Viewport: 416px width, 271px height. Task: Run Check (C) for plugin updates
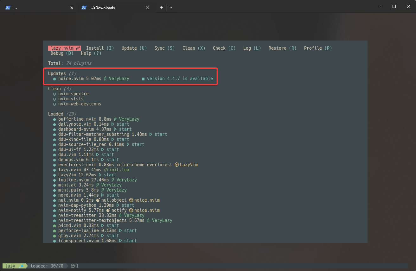click(x=224, y=48)
